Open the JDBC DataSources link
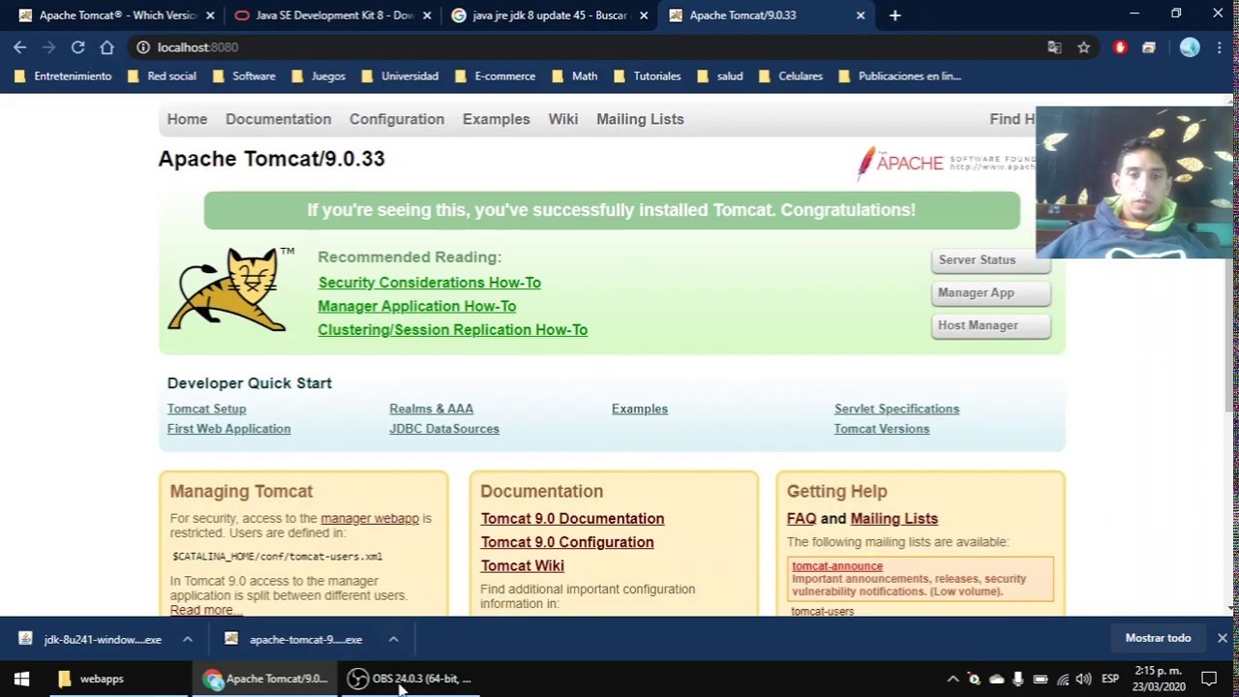Image resolution: width=1239 pixels, height=697 pixels. coord(444,429)
